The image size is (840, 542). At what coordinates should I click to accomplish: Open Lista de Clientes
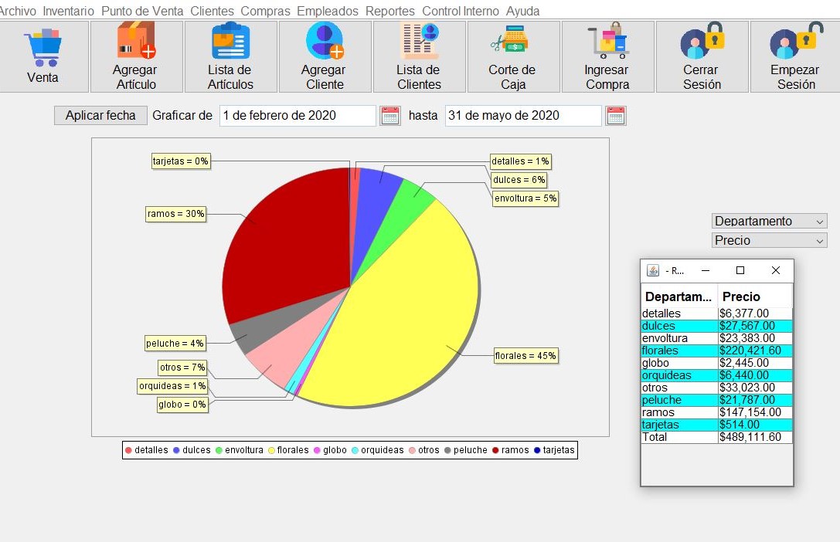(x=419, y=42)
